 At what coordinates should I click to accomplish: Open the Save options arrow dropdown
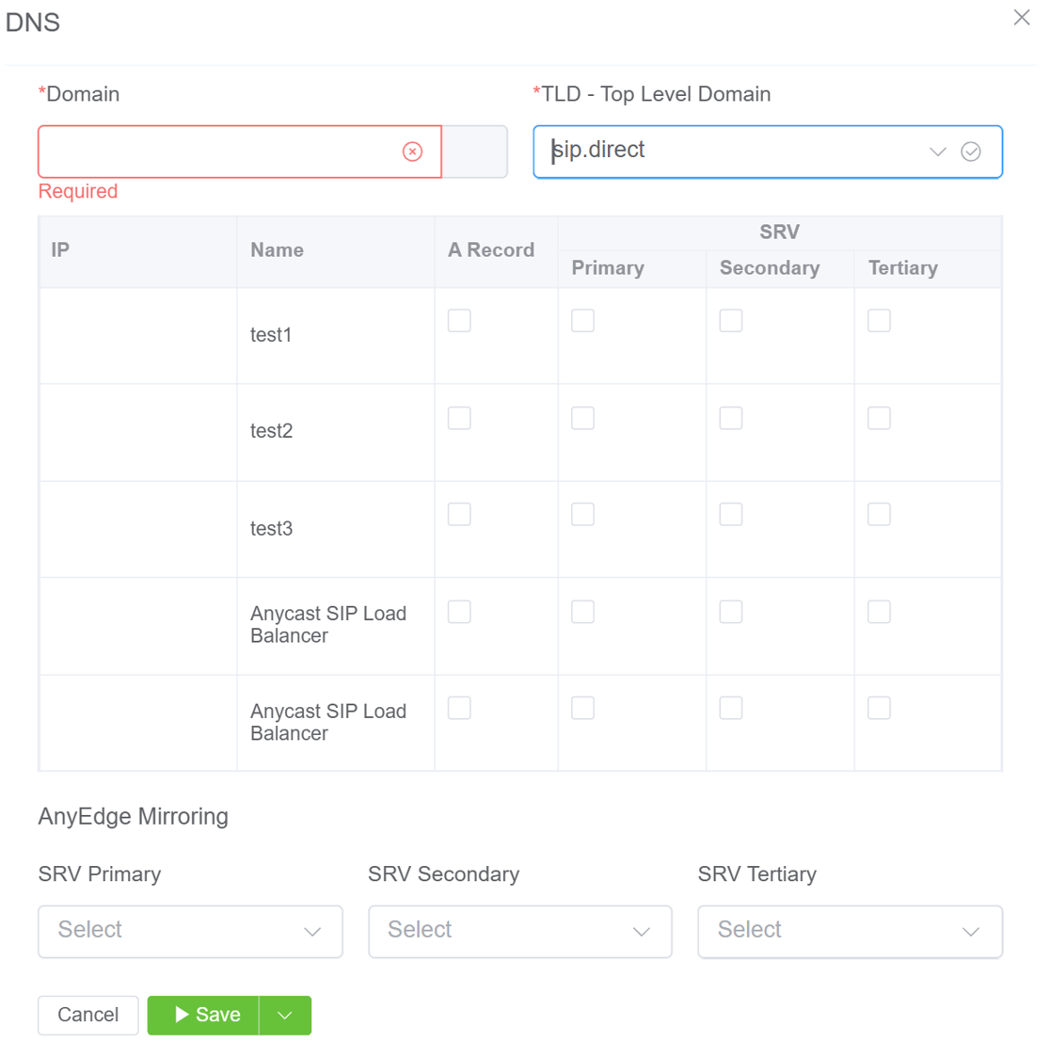pyautogui.click(x=285, y=1016)
